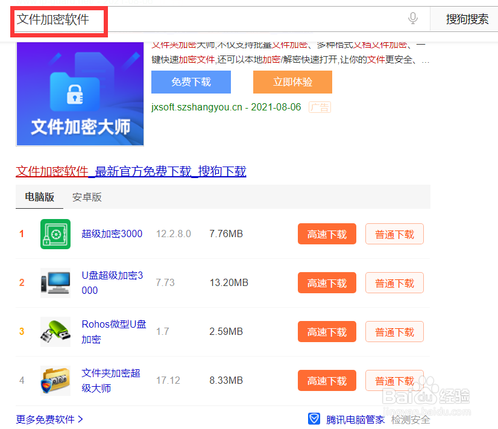Click the 超级加密3000 green safe icon
The image size is (498, 429).
click(x=55, y=234)
